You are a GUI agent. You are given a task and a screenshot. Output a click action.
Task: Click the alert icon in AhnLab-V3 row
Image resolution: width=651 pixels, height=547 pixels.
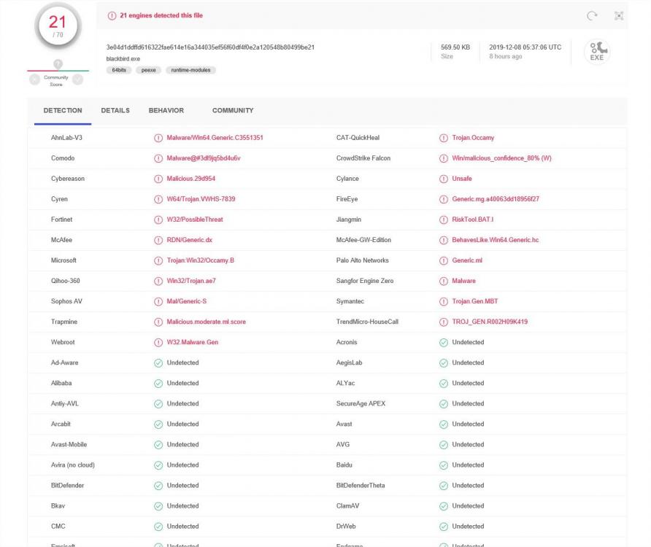coord(158,138)
